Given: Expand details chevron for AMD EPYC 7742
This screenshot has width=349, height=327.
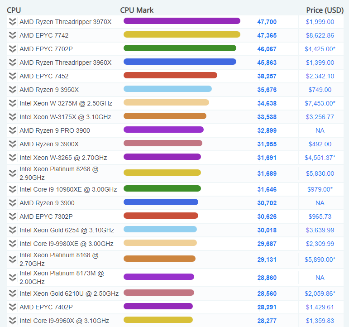Looking at the screenshot, I should click(x=13, y=35).
